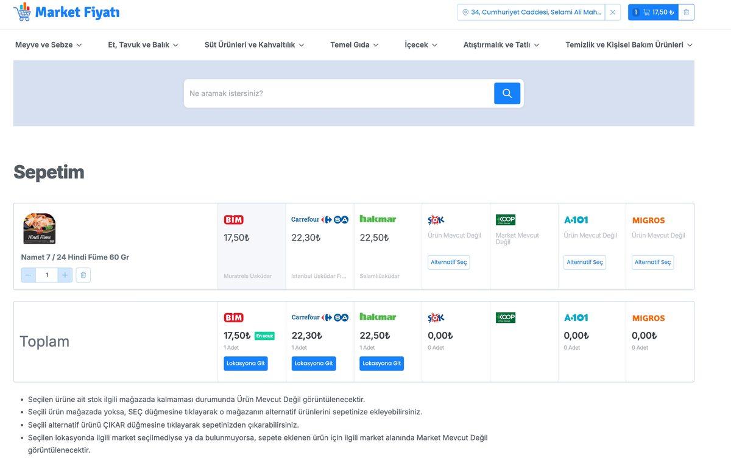The image size is (731, 466).
Task: Click the Migros logo in the Toplam row
Action: (648, 317)
